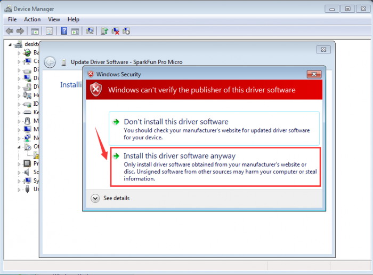The width and height of the screenshot is (373, 275).
Task: Maximize the Device Manager window
Action: point(347,9)
